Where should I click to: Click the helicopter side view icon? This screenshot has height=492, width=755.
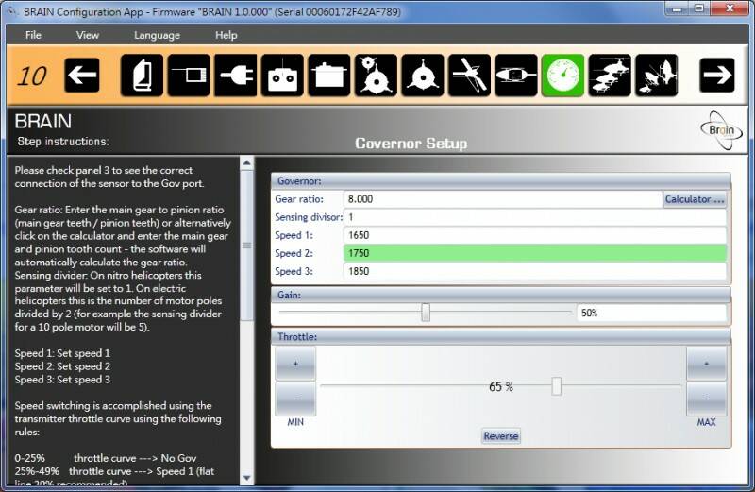pos(516,76)
